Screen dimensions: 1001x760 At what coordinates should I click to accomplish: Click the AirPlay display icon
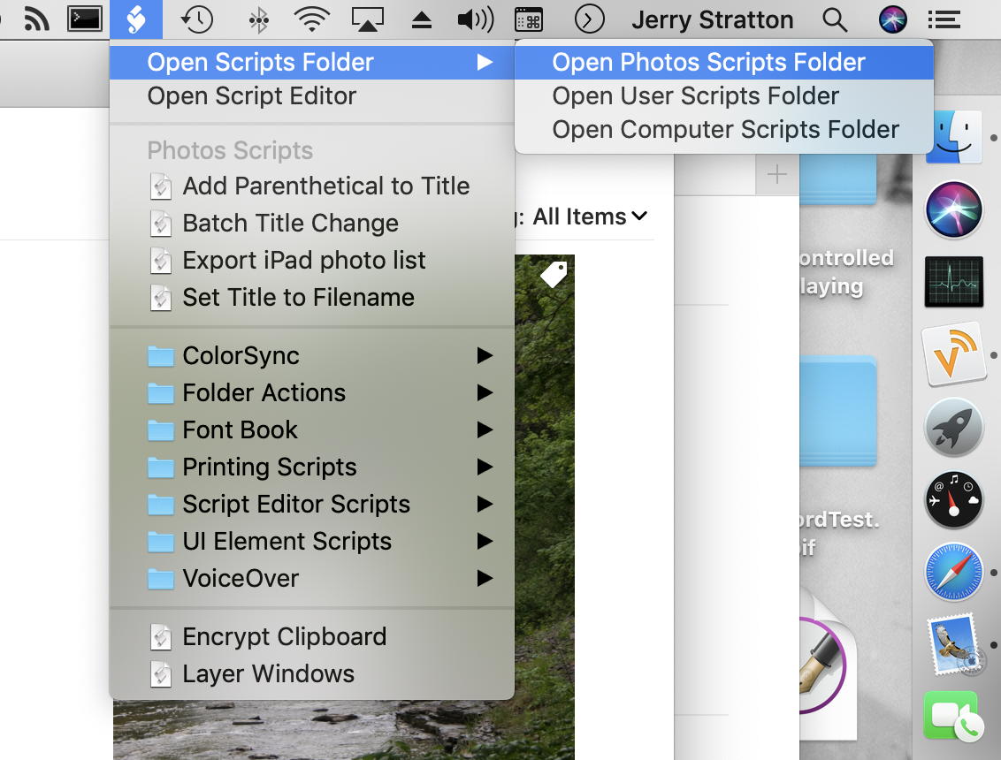coord(369,19)
